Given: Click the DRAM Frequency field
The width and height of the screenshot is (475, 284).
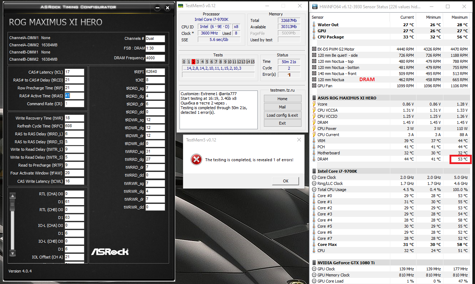Looking at the screenshot, I should pos(155,58).
